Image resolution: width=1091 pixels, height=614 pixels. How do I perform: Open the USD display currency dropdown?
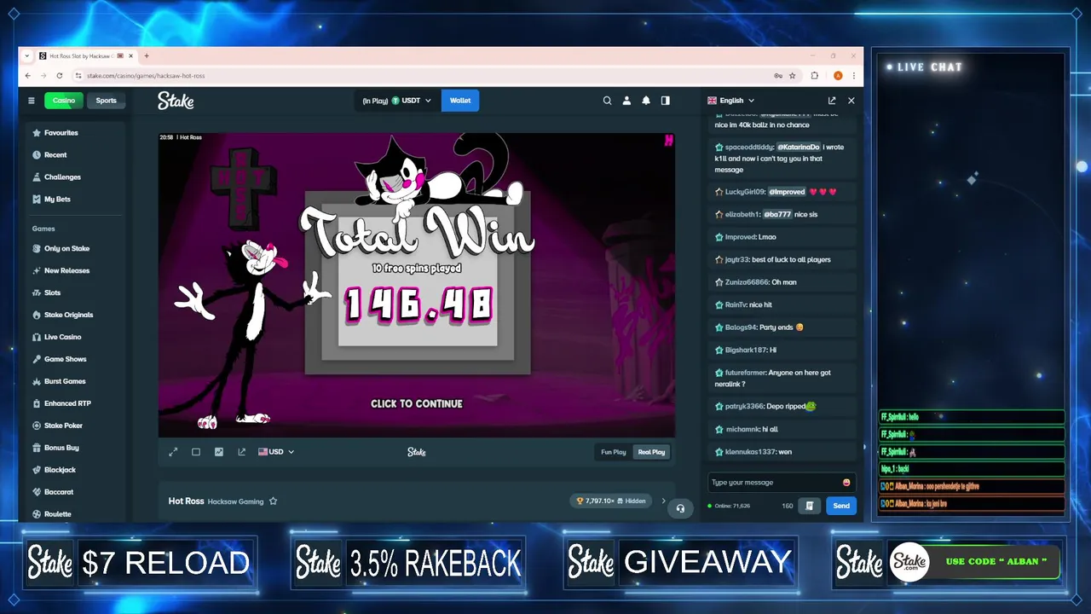tap(276, 452)
